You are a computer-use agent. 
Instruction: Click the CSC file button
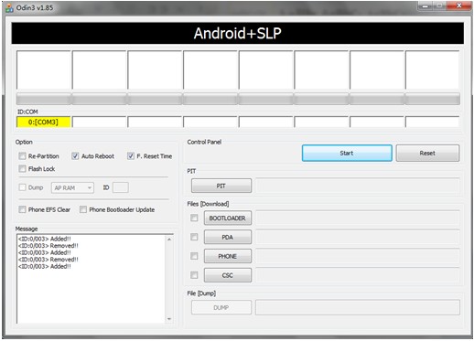coord(228,275)
